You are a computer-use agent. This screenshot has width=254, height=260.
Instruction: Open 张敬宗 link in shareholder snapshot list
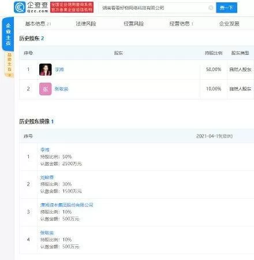(x=47, y=233)
